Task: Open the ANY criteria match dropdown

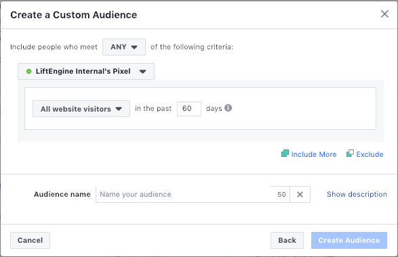Action: pos(124,47)
